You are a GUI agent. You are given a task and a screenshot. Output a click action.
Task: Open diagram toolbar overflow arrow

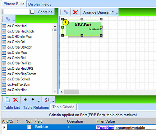pyautogui.click(x=117, y=14)
